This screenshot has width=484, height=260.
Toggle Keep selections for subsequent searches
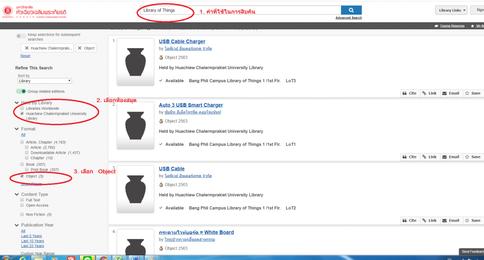coord(21,36)
